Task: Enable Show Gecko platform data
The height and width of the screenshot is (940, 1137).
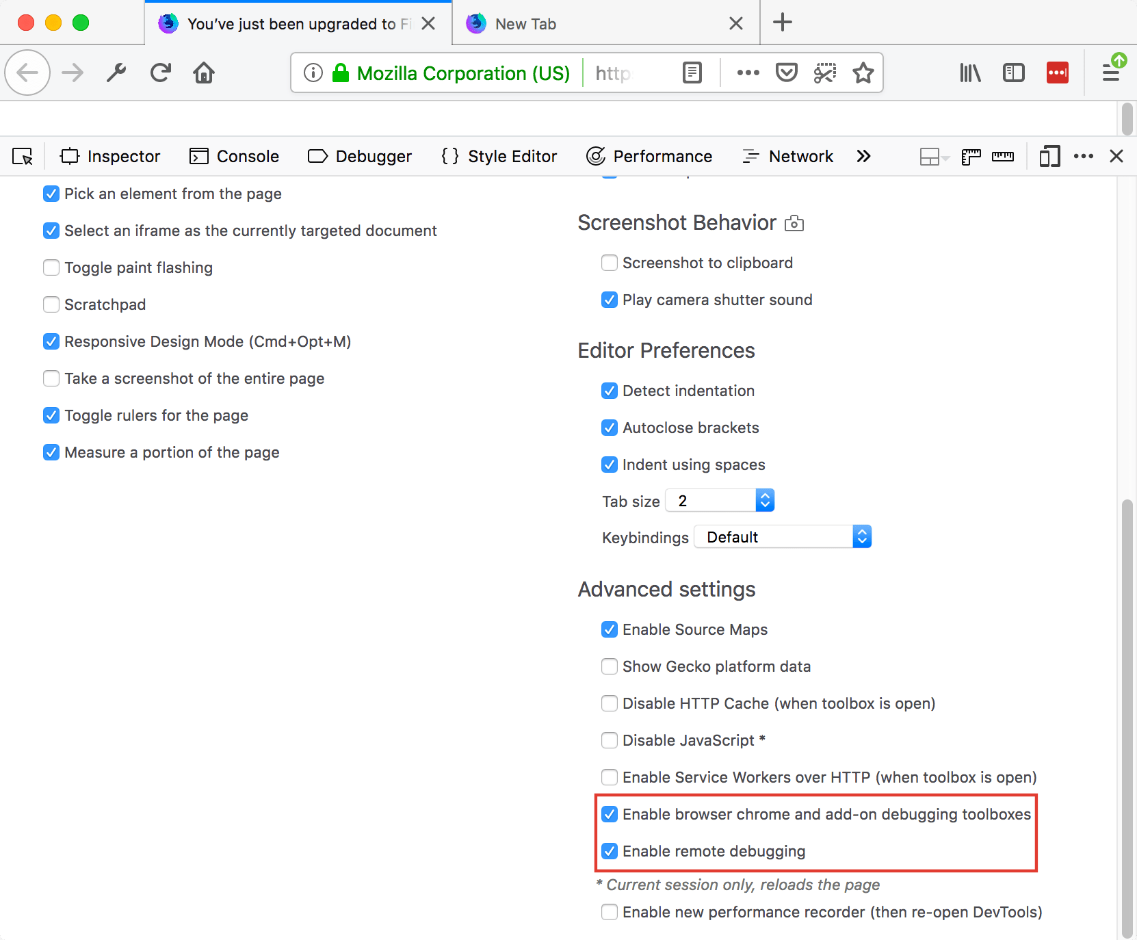Action: (x=610, y=666)
